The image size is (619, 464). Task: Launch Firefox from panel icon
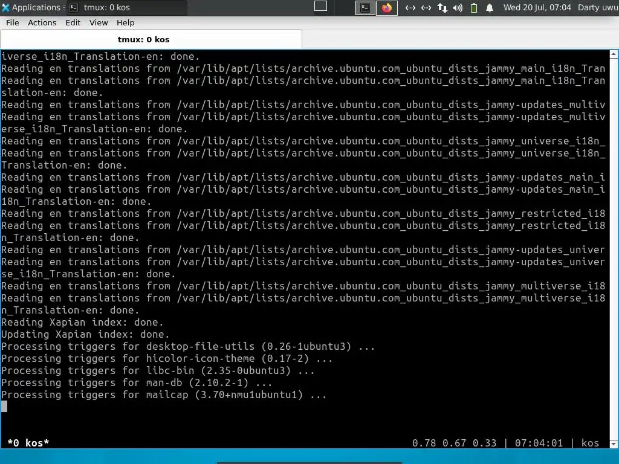pos(387,7)
